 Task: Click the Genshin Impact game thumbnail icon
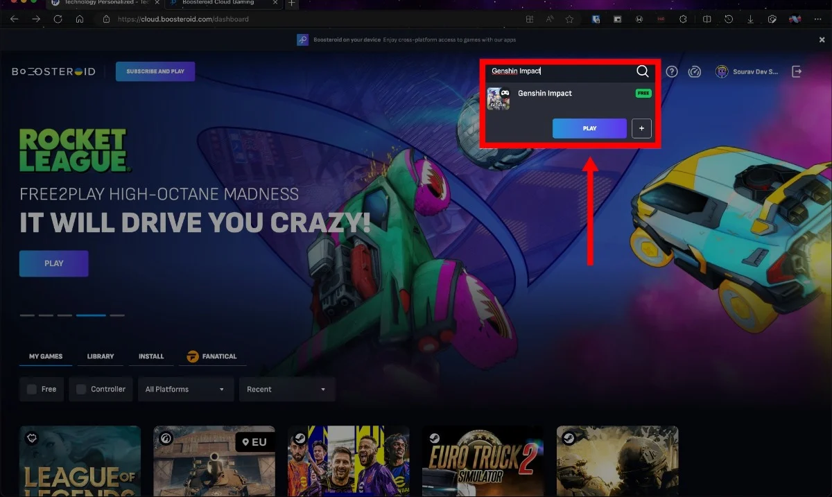click(x=499, y=98)
